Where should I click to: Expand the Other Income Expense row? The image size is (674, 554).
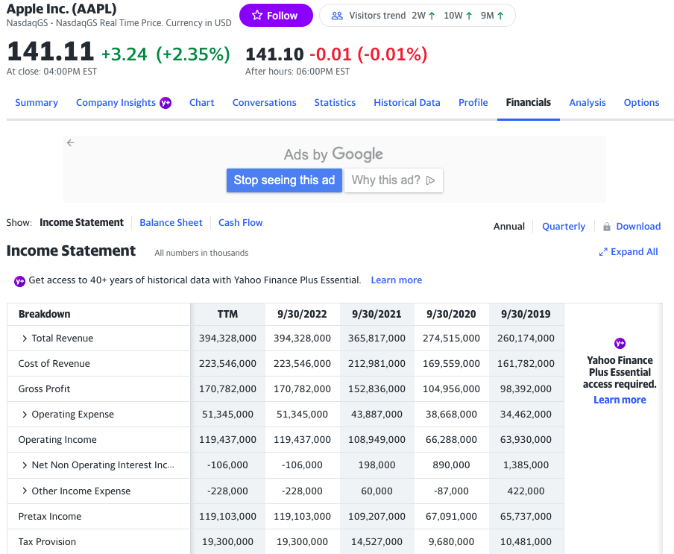(25, 491)
